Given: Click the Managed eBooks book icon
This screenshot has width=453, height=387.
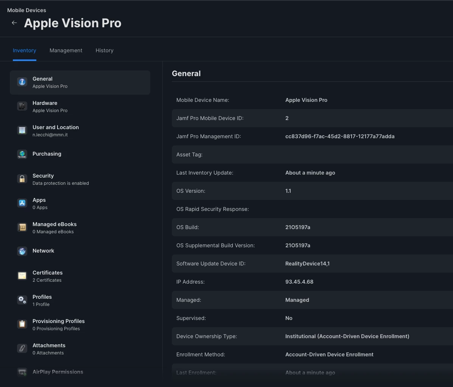Looking at the screenshot, I should pyautogui.click(x=22, y=227).
